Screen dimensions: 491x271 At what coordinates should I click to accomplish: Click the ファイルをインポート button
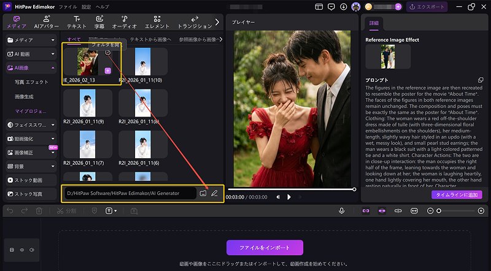click(x=265, y=248)
